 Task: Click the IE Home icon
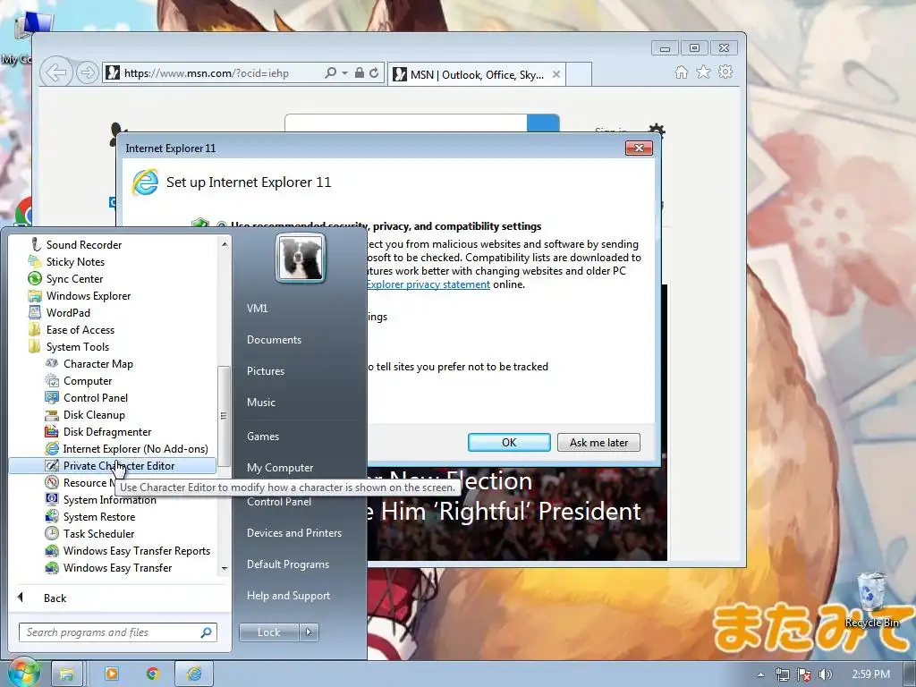(x=681, y=72)
